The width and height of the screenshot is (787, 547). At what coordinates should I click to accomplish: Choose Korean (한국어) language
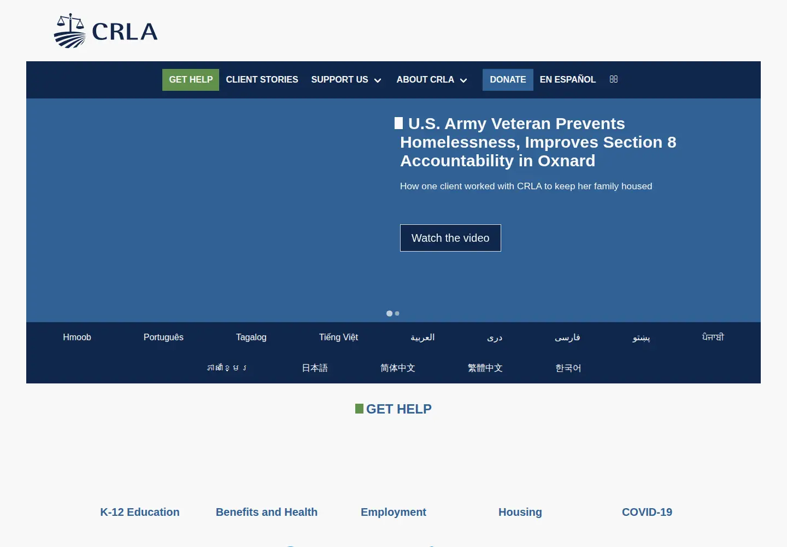click(x=568, y=368)
